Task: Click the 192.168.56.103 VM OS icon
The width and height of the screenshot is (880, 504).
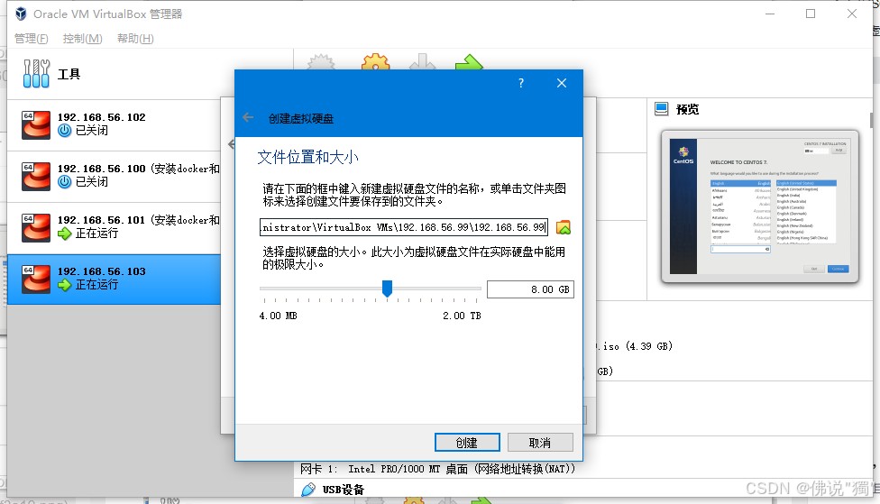Action: click(36, 279)
